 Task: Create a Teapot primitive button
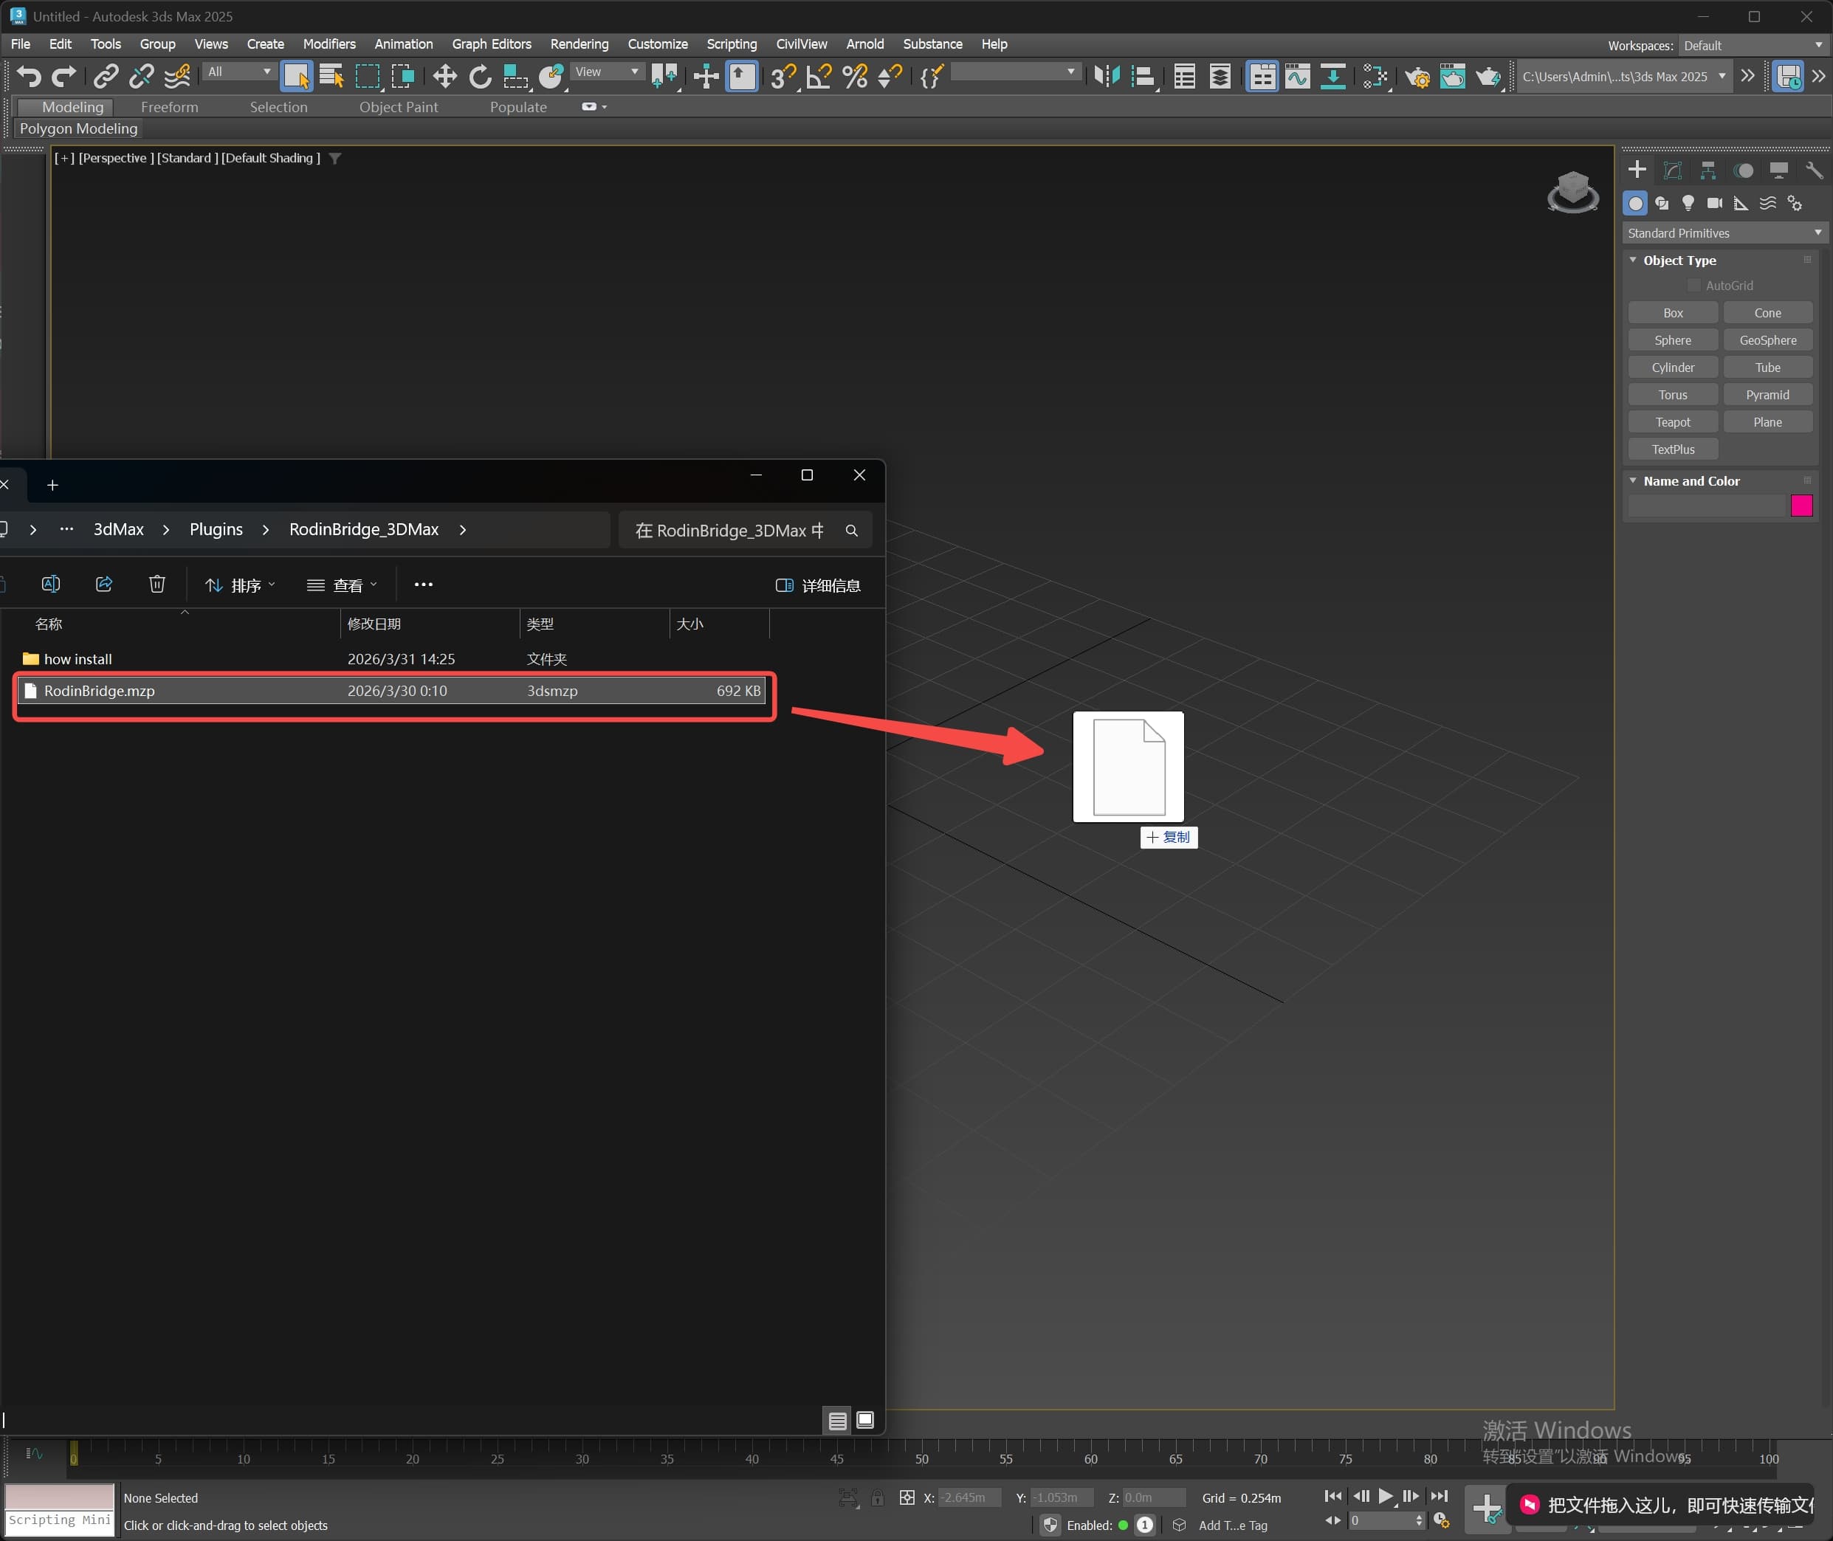[1672, 422]
